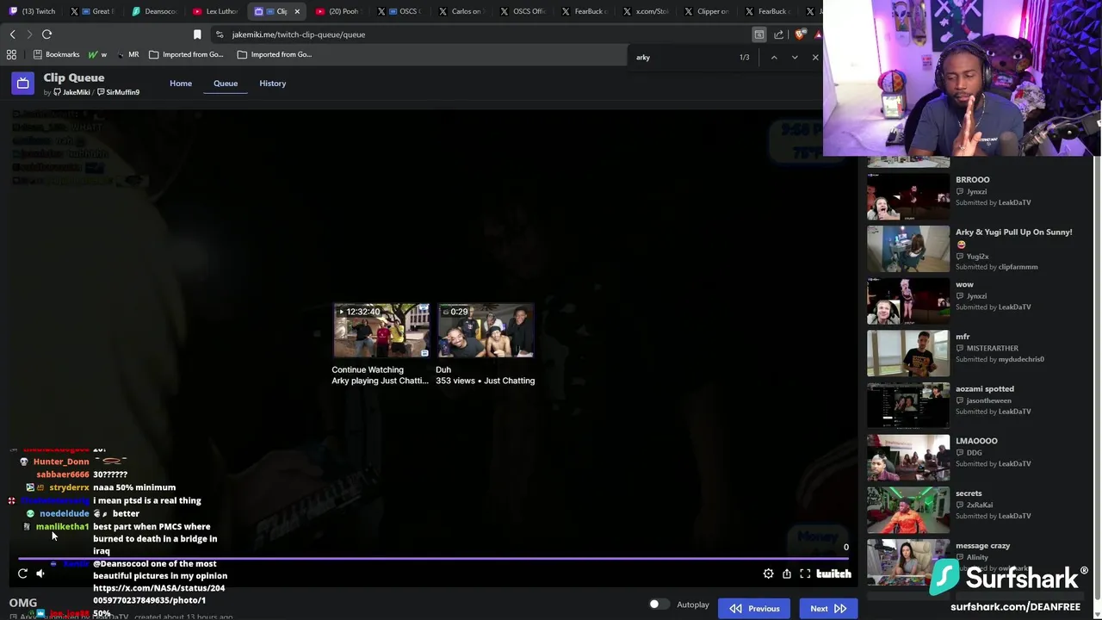Click the Jynxzi channel name under 'BRROOO'
The image size is (1102, 620).
coord(976,192)
